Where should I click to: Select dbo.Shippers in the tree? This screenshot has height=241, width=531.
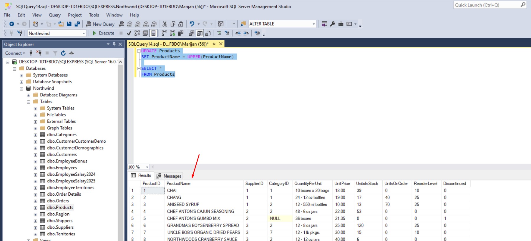(x=60, y=221)
